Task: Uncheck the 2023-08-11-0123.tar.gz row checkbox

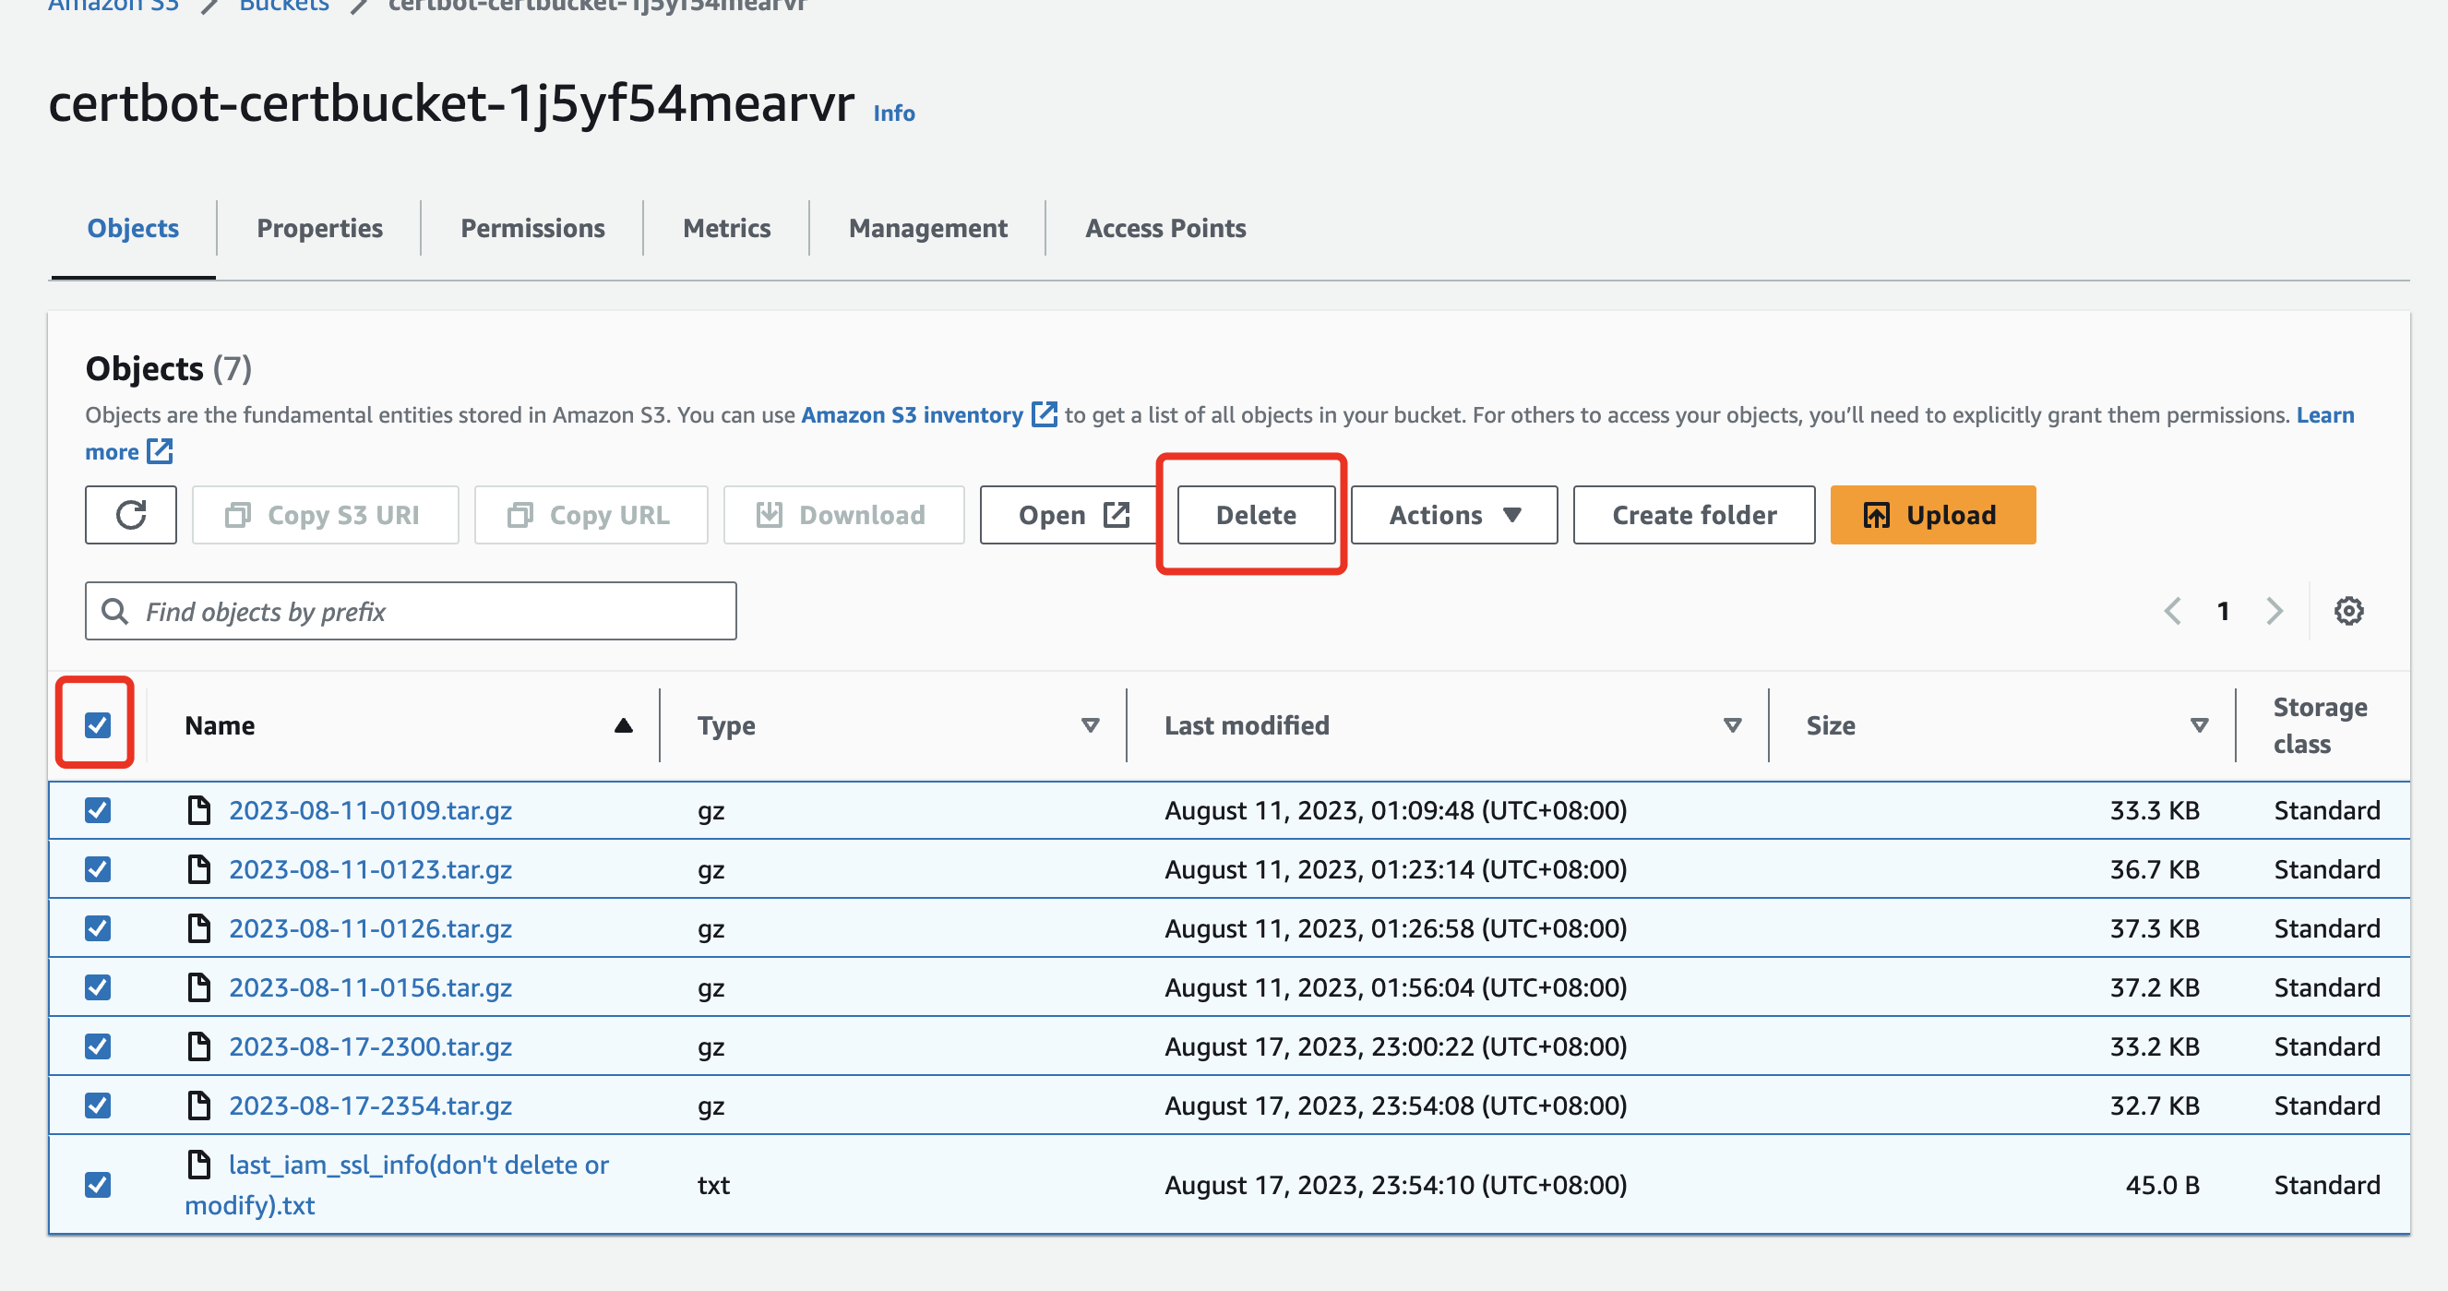Action: [98, 869]
